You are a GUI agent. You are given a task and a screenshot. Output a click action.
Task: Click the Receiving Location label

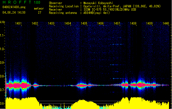click(64, 6)
